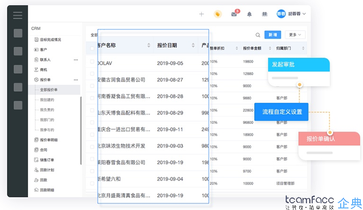This screenshot has width=363, height=210.
Task: Open the 目标完成情况 menu item
Action: (50, 39)
